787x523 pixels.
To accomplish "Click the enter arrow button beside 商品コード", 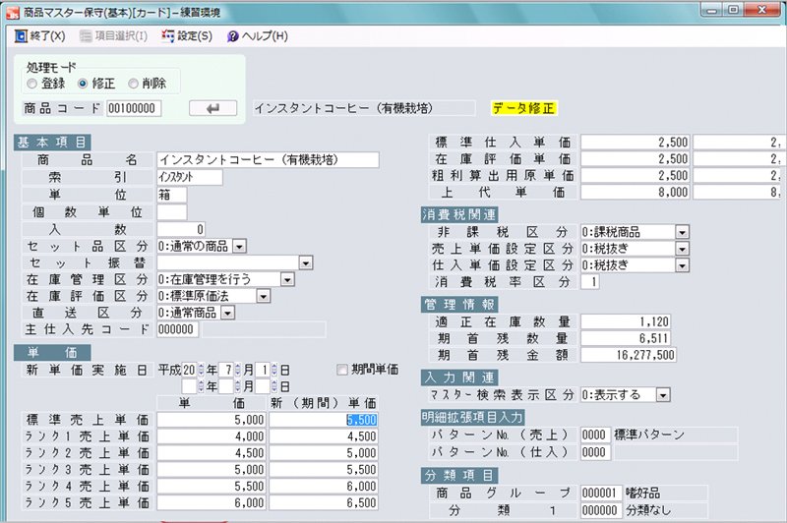I will coord(212,108).
